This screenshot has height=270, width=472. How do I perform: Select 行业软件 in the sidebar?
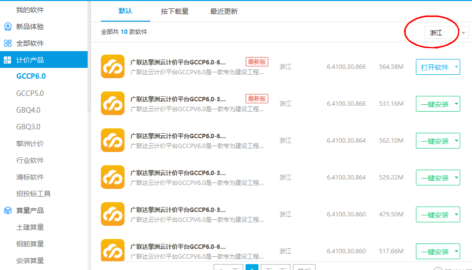tap(30, 160)
